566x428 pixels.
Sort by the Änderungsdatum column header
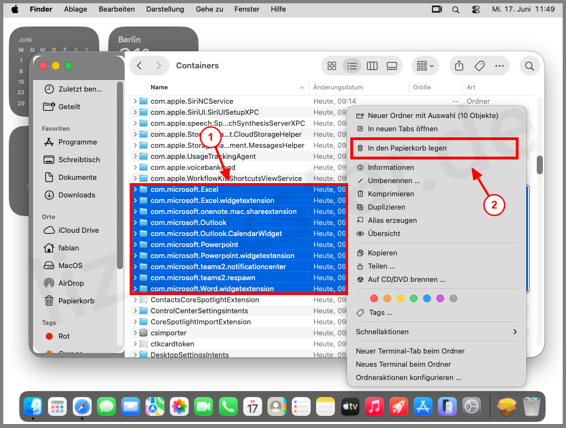pos(338,87)
